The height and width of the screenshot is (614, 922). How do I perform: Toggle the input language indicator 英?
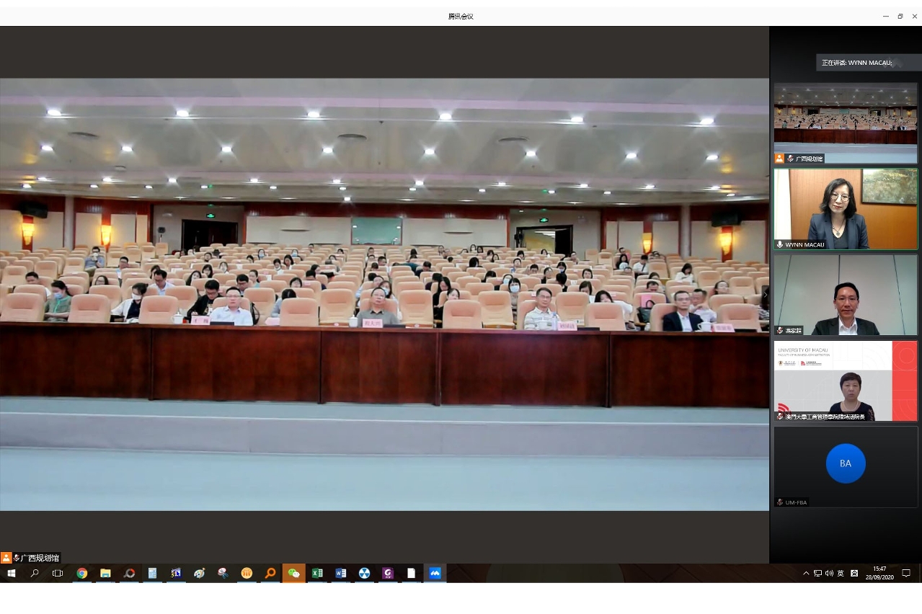(x=841, y=574)
